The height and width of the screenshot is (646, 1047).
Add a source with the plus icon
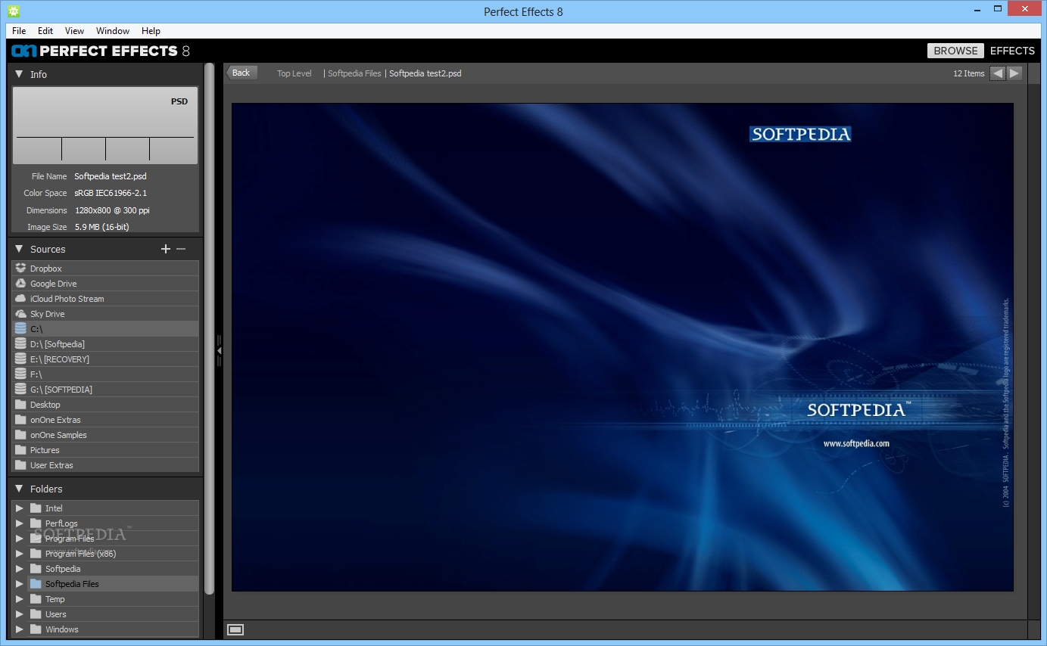(166, 249)
